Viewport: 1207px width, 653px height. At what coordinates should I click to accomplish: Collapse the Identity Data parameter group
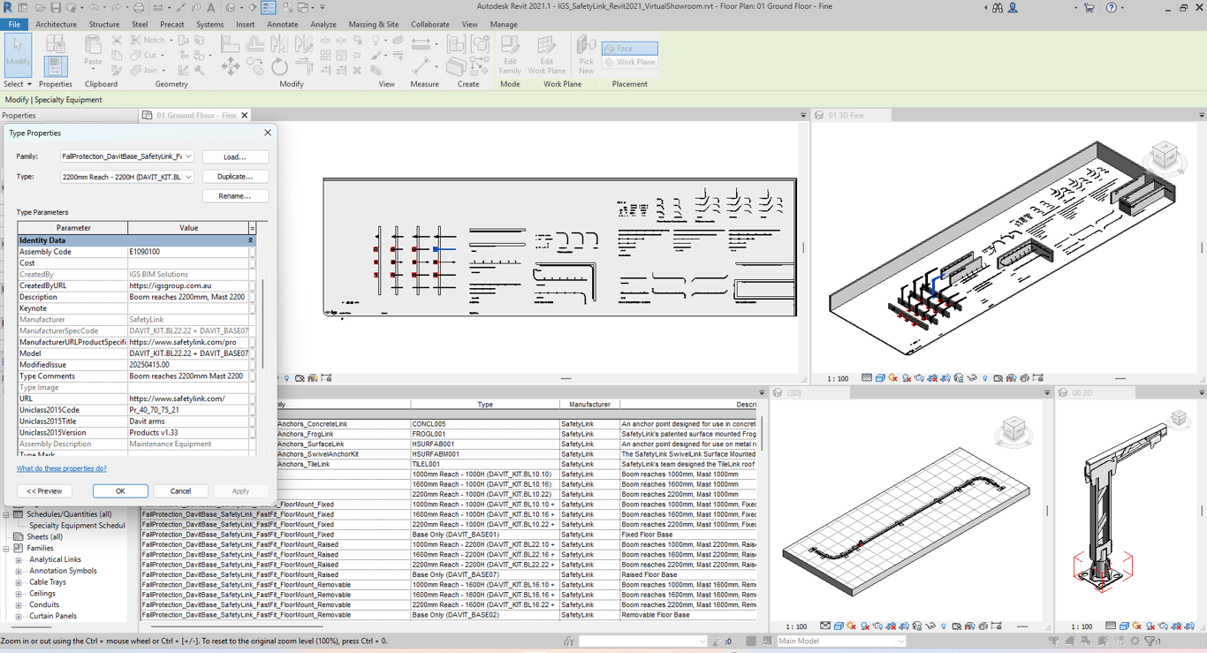pyautogui.click(x=250, y=240)
